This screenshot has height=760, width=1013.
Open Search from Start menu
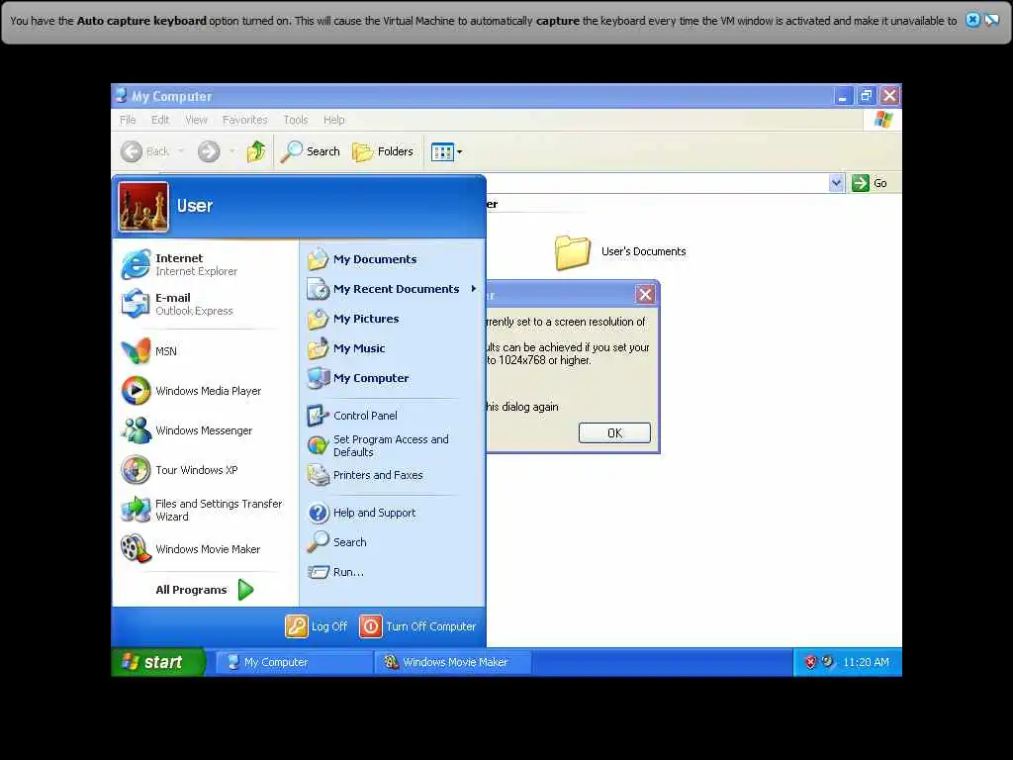click(393, 542)
